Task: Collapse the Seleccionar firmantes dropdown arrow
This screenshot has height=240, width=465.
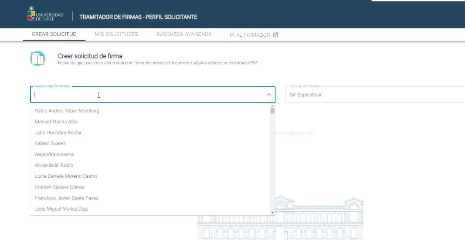Action: (269, 94)
